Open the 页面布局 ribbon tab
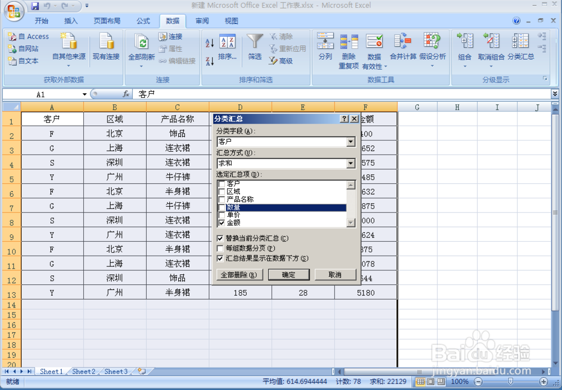 coord(107,21)
